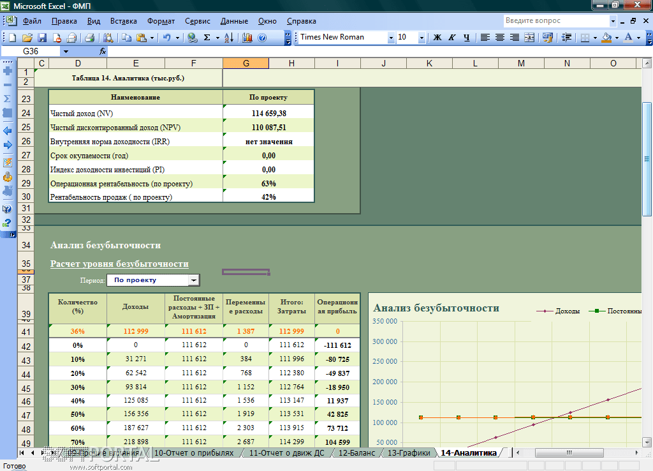
Task: Open the 'По проекту' period dropdown
Action: pos(193,280)
